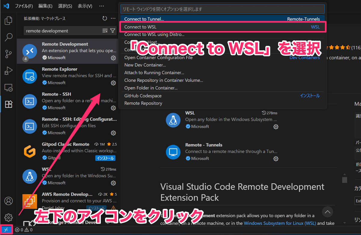This screenshot has width=361, height=235.
Task: Click インストール for Gitpod Classic Remote
Action: pyautogui.click(x=105, y=158)
